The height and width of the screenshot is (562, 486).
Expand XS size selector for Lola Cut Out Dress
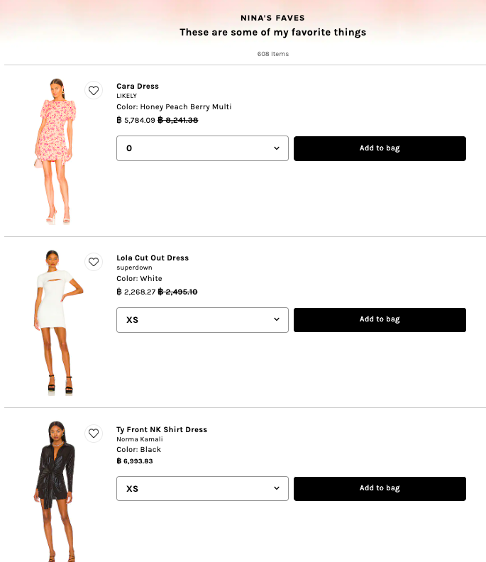[202, 320]
